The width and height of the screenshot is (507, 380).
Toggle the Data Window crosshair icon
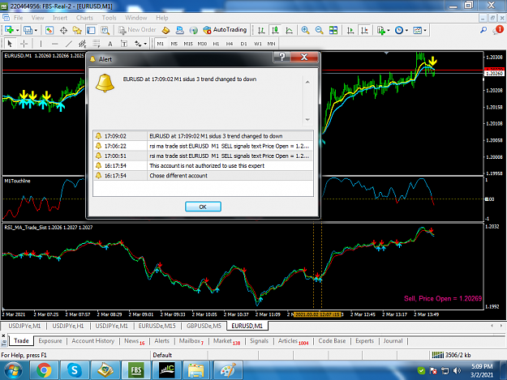tap(63, 30)
